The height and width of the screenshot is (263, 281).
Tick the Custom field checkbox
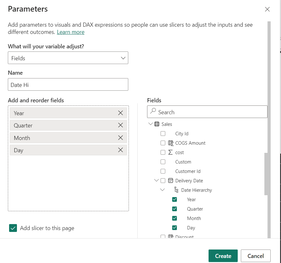(x=163, y=162)
